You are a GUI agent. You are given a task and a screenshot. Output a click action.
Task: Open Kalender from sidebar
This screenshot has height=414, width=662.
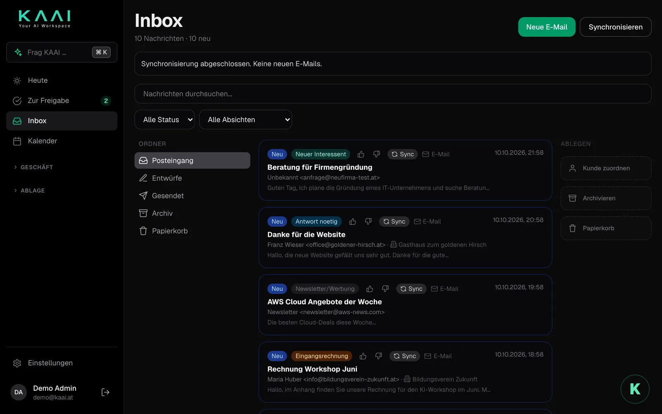point(62,141)
